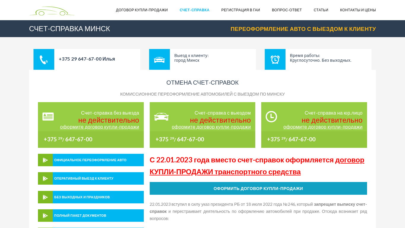Click не действительно under Счет-справка с выездом
Image resolution: width=405 pixels, height=228 pixels.
pos(220,120)
